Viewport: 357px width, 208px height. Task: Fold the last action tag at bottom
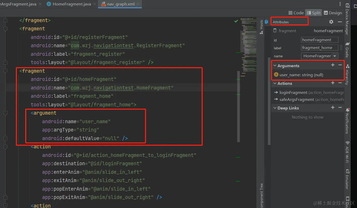pyautogui.click(x=5, y=206)
